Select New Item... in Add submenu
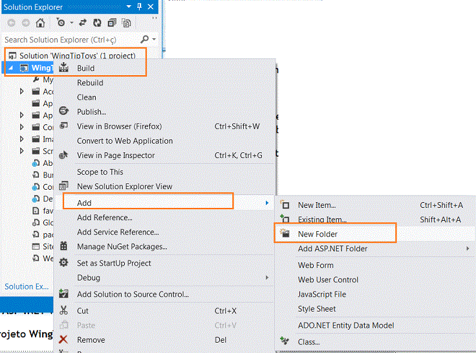Viewport: 476px width, 353px height. pyautogui.click(x=317, y=205)
